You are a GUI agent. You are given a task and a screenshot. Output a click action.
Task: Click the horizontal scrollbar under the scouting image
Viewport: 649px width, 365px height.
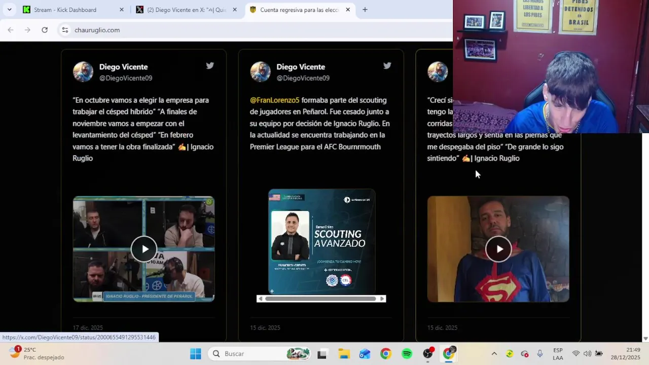321,299
